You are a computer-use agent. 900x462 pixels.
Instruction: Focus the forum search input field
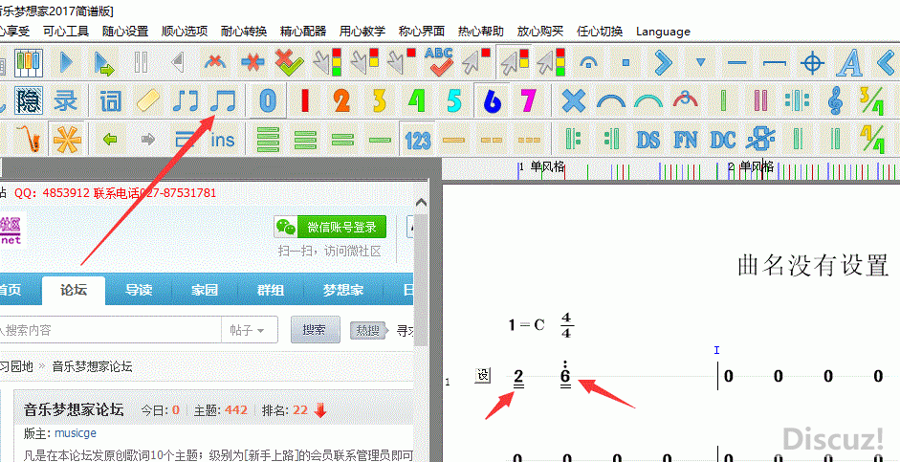pos(109,330)
